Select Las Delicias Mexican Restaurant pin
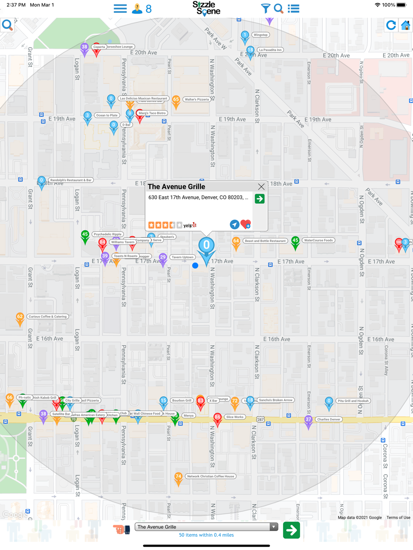This screenshot has width=413, height=550. (111, 101)
